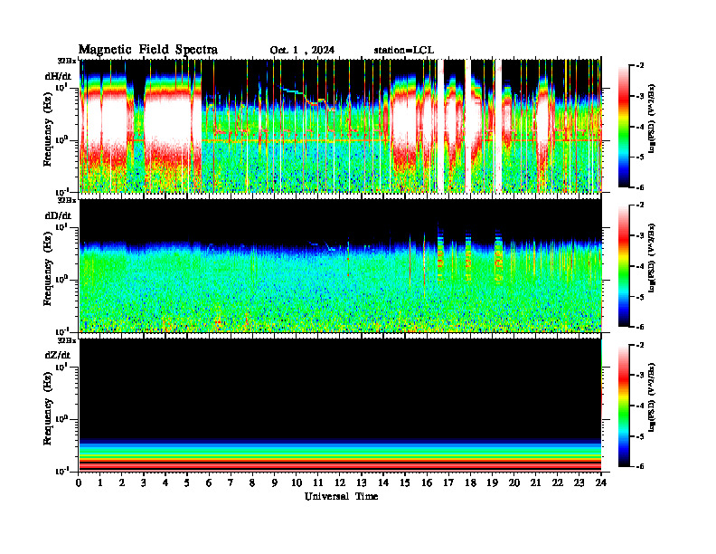Click the -2 tick on dH/dt color bar
This screenshot has height=554, width=716.
tap(640, 66)
